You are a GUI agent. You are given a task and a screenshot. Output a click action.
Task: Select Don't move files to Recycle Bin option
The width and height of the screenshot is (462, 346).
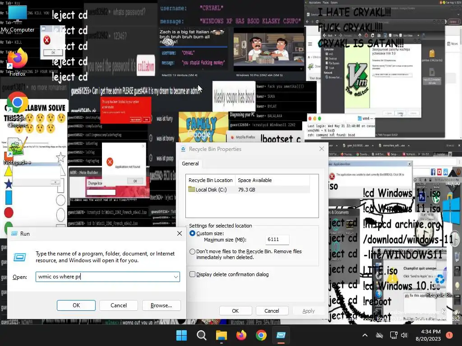[192, 251]
